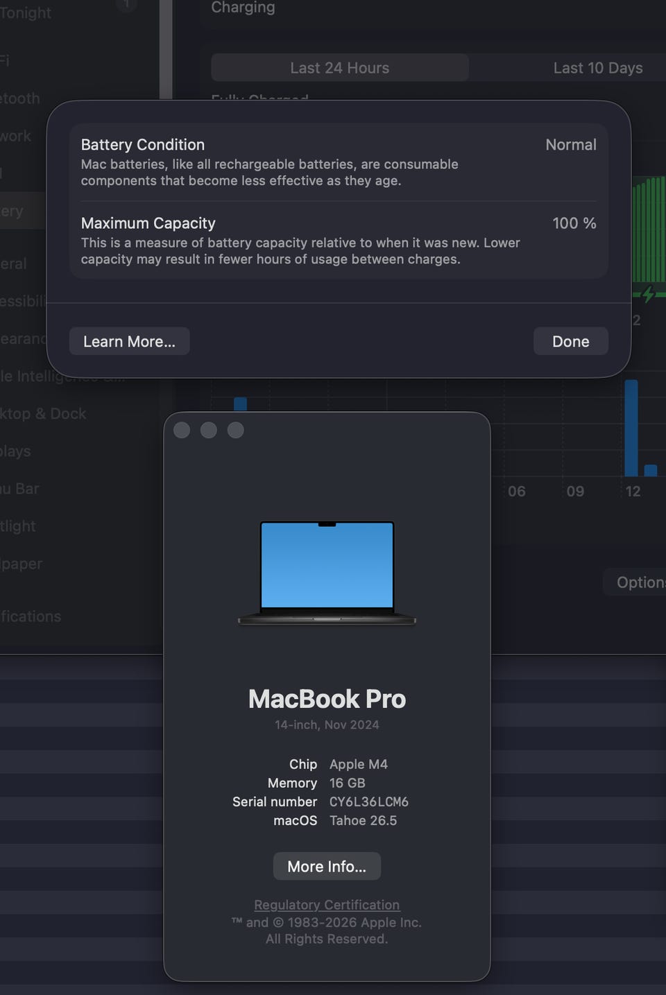Click the All Rights Reserved text

click(327, 939)
